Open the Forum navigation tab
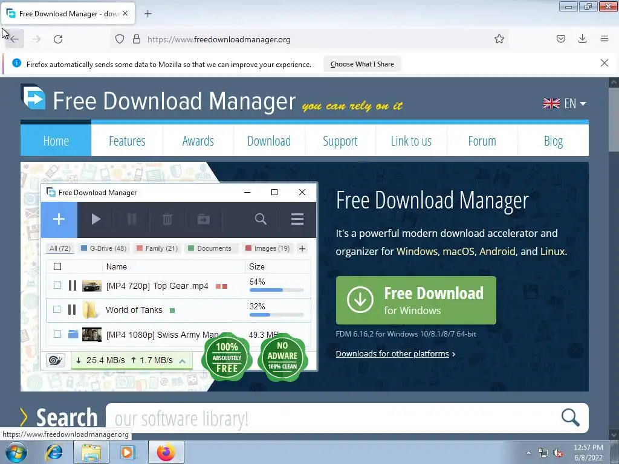 [482, 140]
